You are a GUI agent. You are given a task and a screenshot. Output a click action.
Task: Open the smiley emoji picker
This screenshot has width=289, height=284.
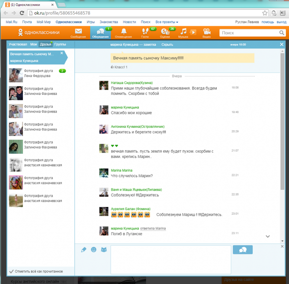(94, 250)
